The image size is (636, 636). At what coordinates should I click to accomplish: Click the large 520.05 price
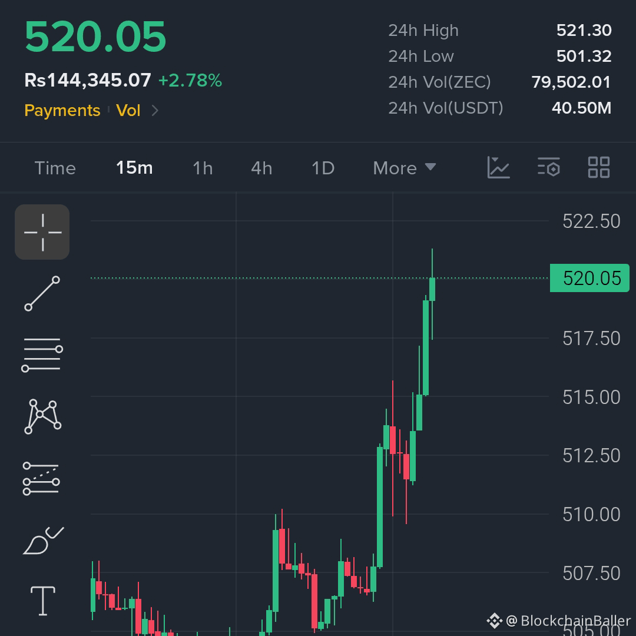point(95,37)
